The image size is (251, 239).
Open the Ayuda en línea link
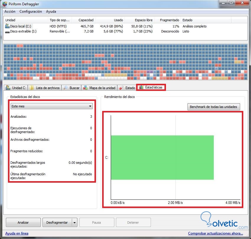pos(17,233)
